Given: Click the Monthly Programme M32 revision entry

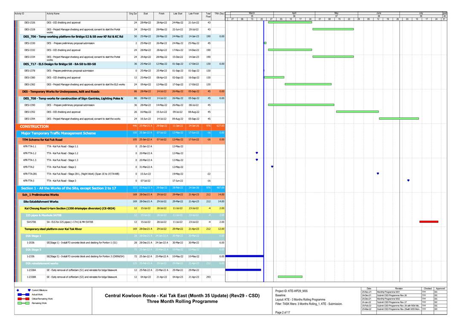Looking at the screenshot, I should (x=390, y=299).
